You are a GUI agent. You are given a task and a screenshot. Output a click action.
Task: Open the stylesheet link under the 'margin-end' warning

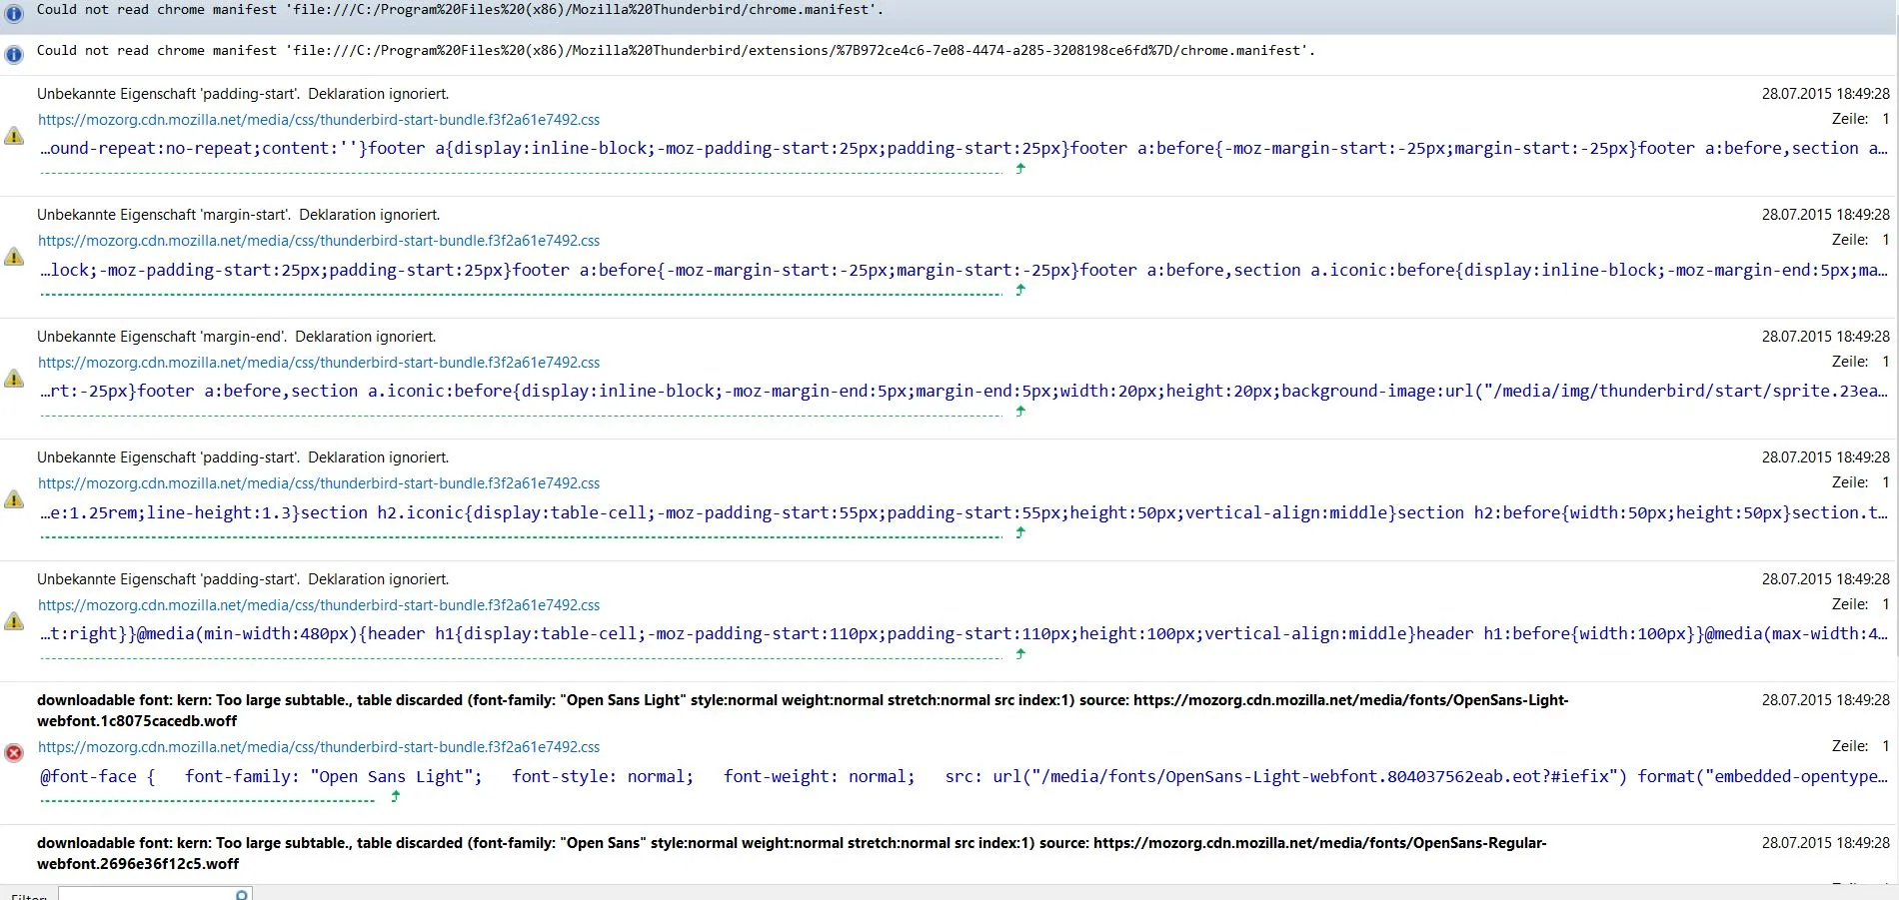pyautogui.click(x=319, y=363)
